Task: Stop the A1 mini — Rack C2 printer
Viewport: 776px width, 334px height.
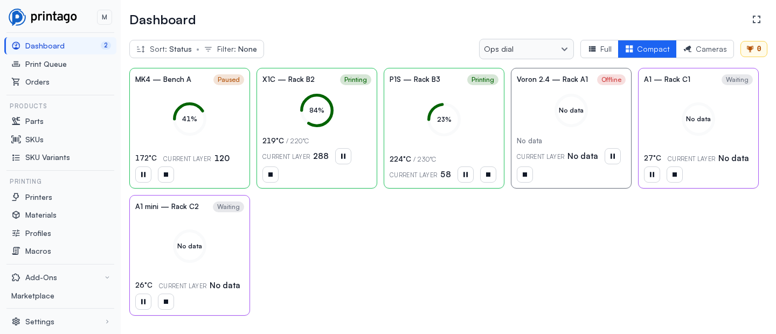Action: coord(166,302)
